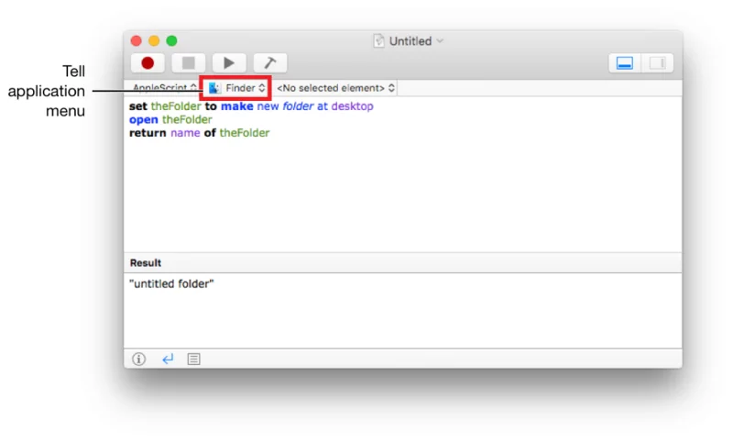Minimize the window with yellow button

(x=154, y=40)
